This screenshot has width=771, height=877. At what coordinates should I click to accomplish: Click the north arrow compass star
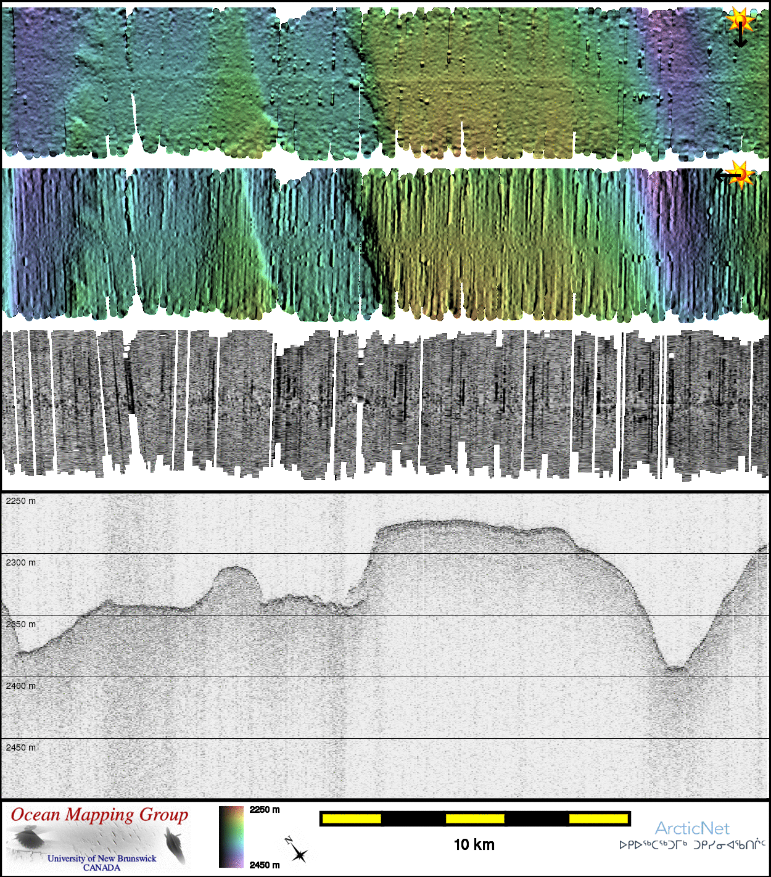[x=299, y=854]
